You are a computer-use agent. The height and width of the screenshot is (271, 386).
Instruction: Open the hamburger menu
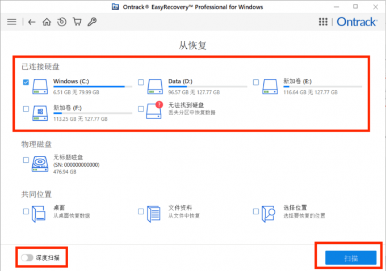[x=12, y=22]
